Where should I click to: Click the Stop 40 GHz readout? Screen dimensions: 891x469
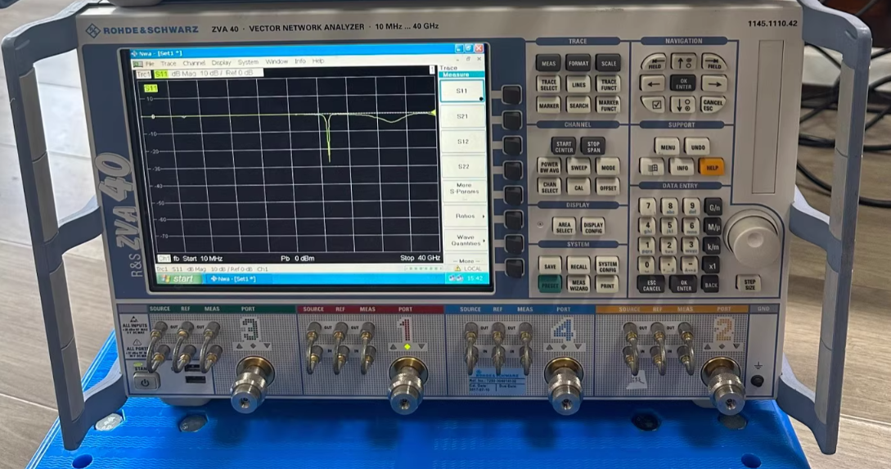[420, 258]
